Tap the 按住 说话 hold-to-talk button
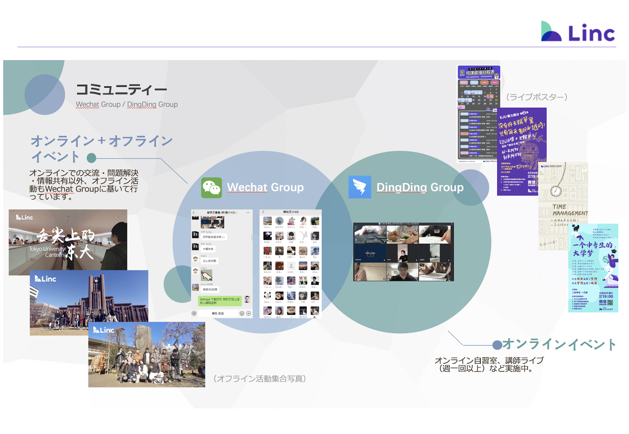The height and width of the screenshot is (434, 629). pyautogui.click(x=218, y=314)
